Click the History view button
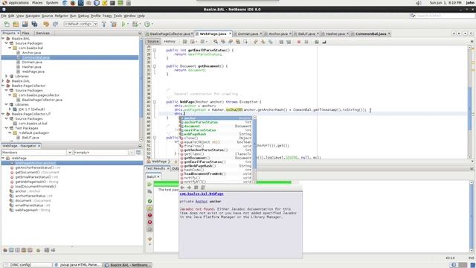 [x=170, y=42]
